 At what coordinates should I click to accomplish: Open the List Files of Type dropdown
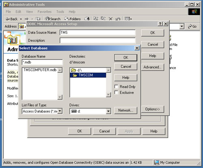(60, 111)
